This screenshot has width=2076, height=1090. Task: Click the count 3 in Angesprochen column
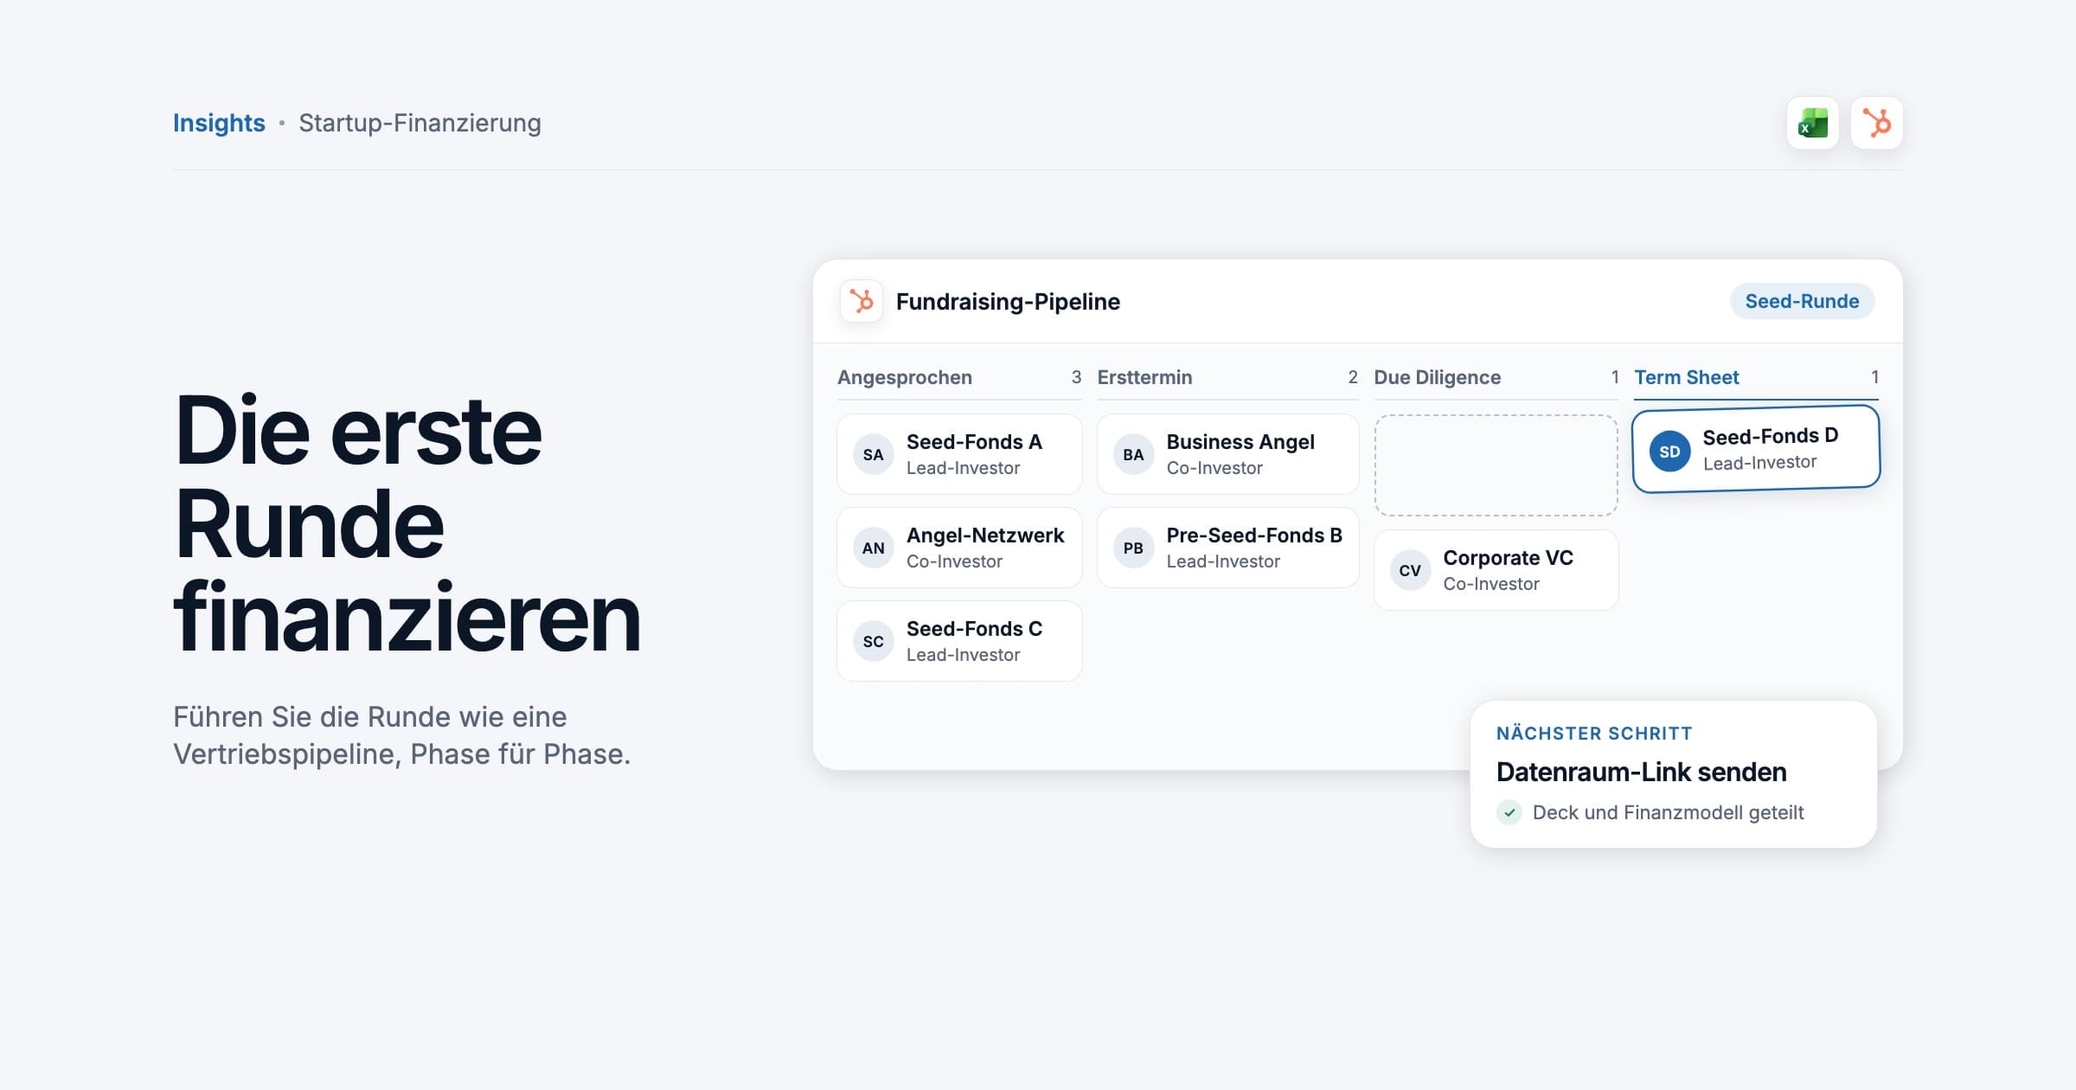[1076, 377]
